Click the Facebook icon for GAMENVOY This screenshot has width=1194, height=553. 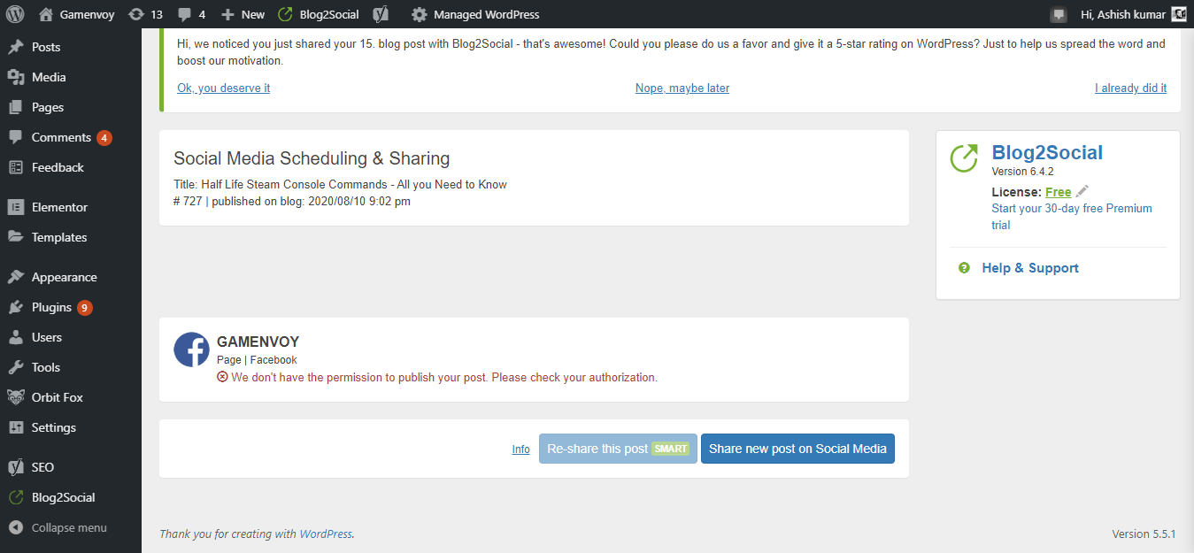tap(191, 349)
